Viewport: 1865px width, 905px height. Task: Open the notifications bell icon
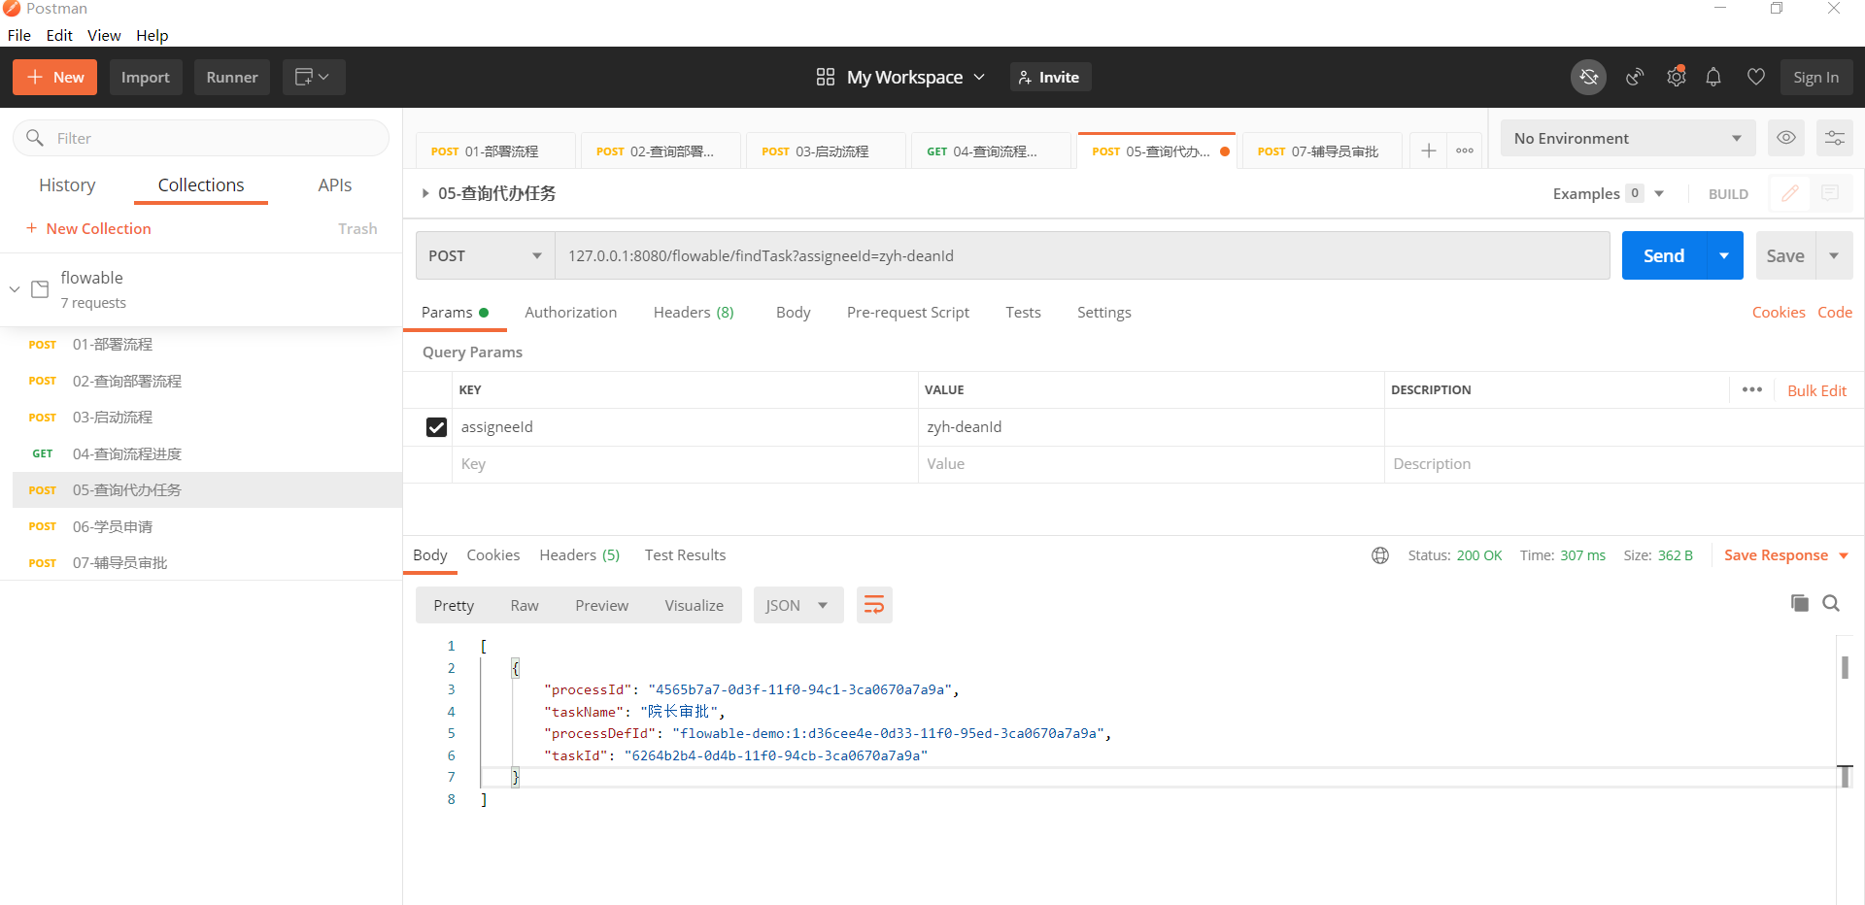click(x=1713, y=77)
